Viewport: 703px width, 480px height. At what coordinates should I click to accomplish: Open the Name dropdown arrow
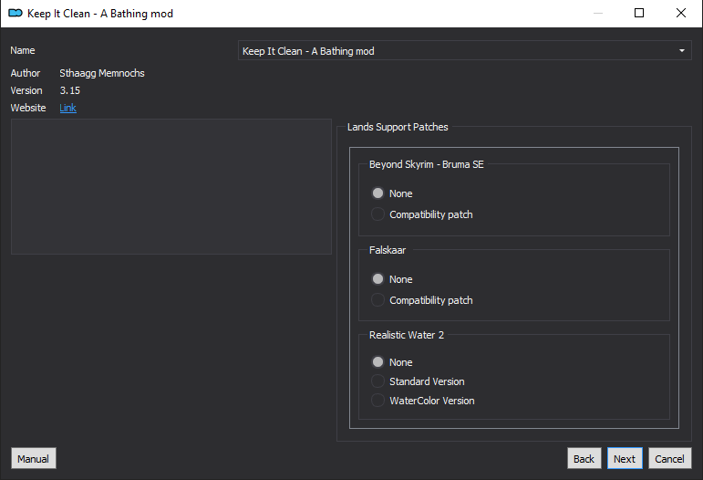(x=681, y=51)
